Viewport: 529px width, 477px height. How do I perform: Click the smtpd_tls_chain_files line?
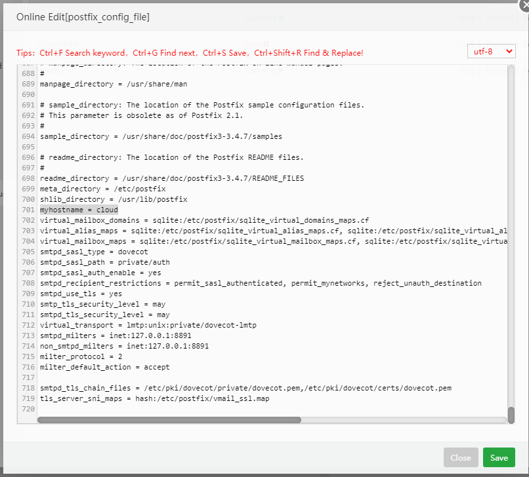click(x=245, y=388)
